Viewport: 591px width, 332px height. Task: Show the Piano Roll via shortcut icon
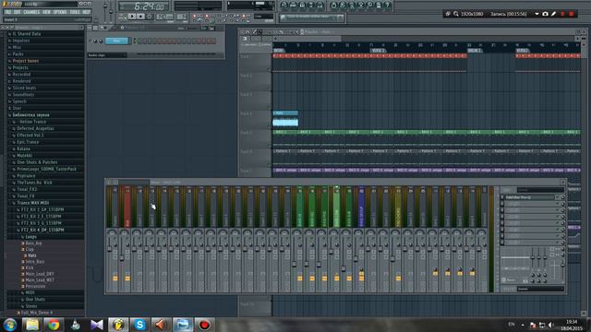(302, 6)
